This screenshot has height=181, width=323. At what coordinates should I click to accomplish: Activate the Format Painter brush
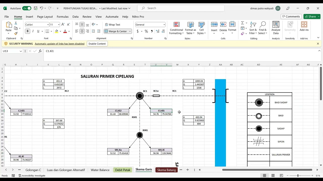tap(16, 33)
